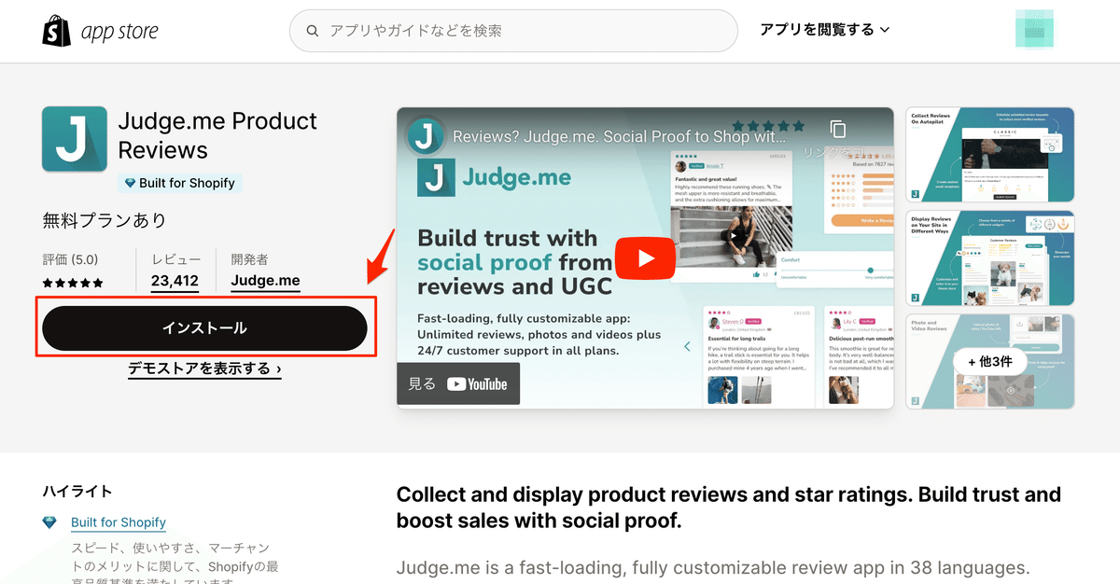Click the ハイライト heading
1120x584 pixels.
point(77,492)
